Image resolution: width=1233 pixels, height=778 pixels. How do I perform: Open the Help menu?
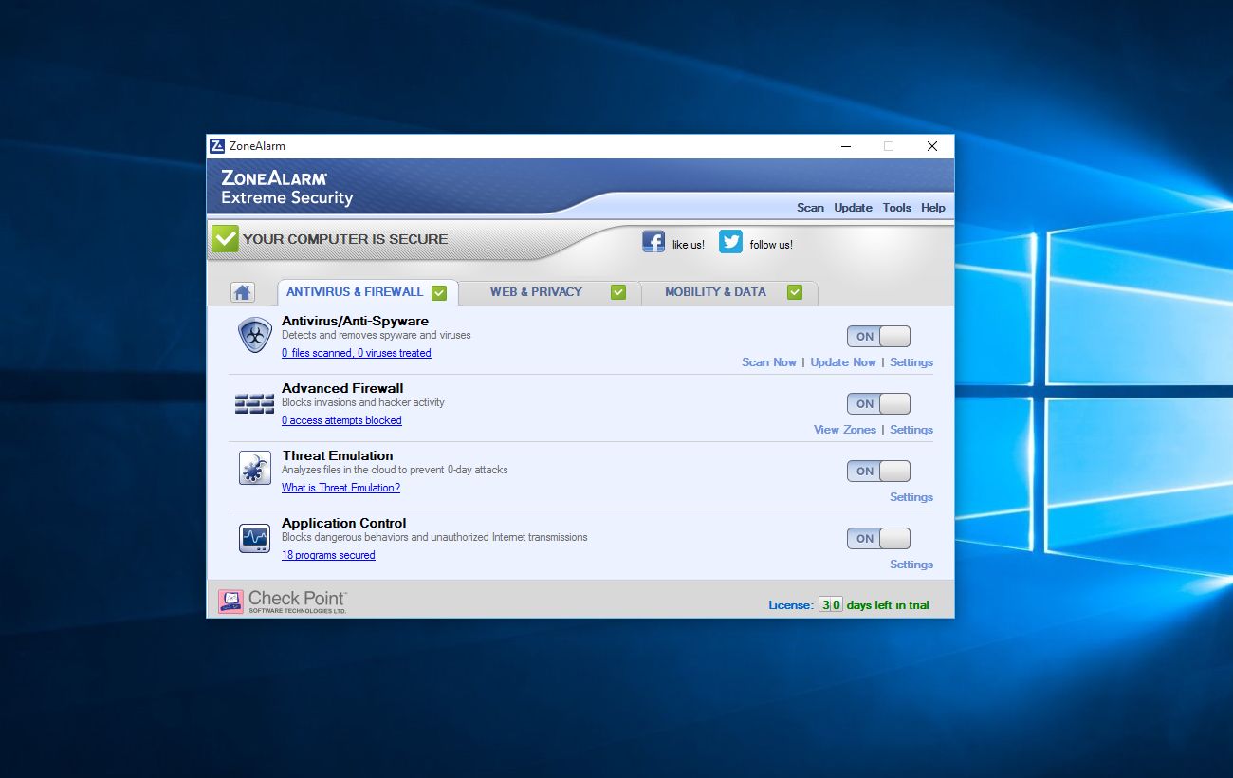932,208
